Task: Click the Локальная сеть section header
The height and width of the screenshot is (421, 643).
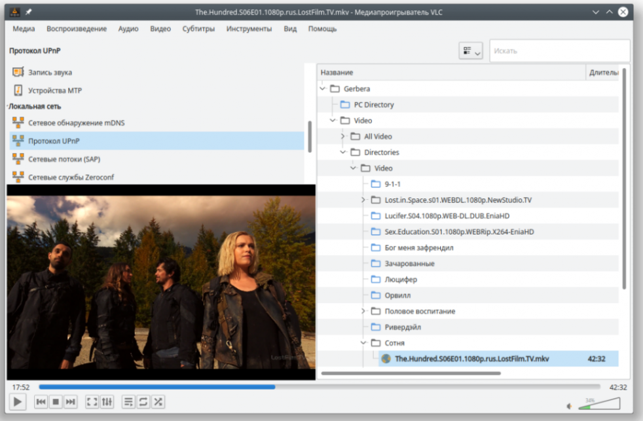Action: [35, 106]
